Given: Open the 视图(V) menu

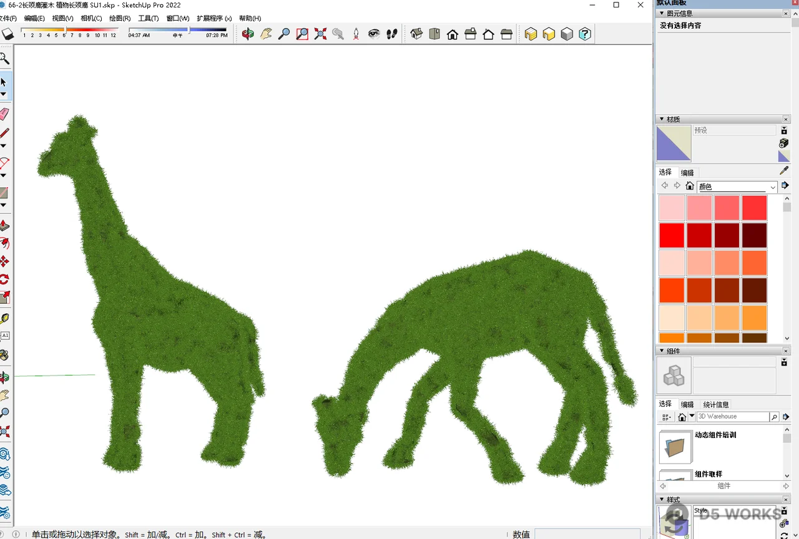Looking at the screenshot, I should tap(62, 18).
